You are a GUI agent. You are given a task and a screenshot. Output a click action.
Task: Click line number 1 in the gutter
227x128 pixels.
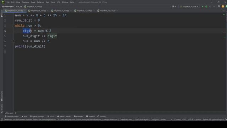pyautogui.click(x=5, y=15)
